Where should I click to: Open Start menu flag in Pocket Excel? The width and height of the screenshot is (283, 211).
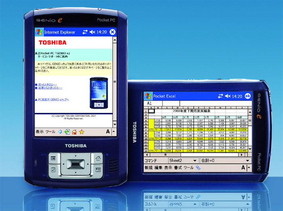[x=148, y=96]
